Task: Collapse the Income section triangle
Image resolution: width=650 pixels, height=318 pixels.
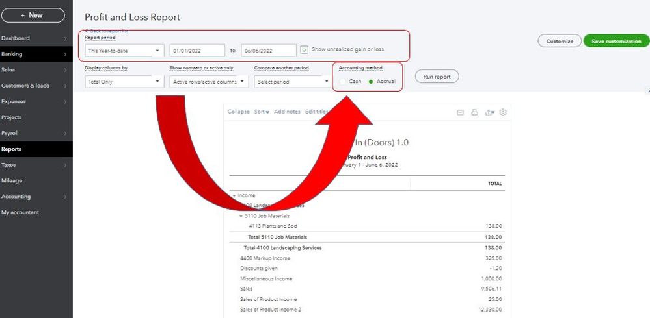Action: 234,195
